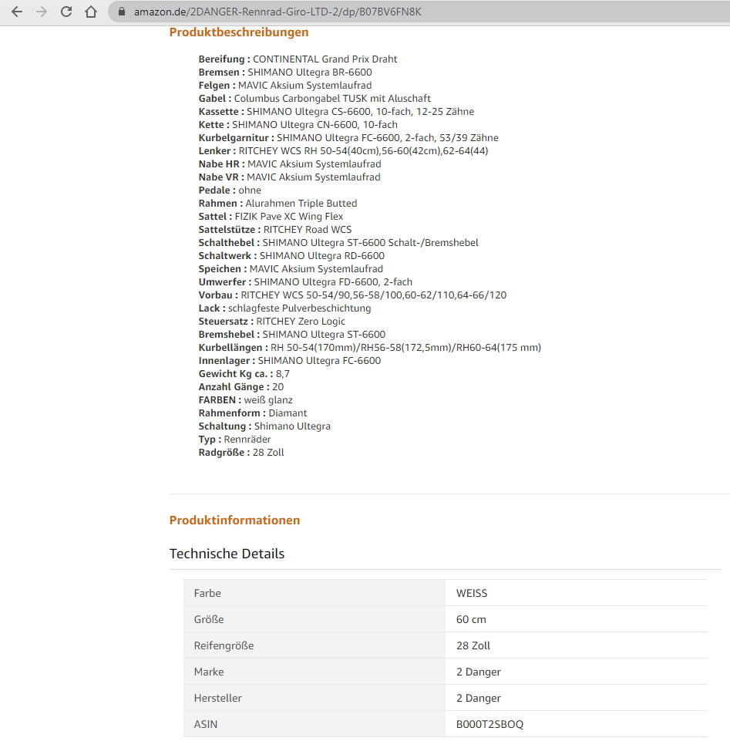This screenshot has width=730, height=748.
Task: Click the Technische Details heading
Action: (227, 554)
